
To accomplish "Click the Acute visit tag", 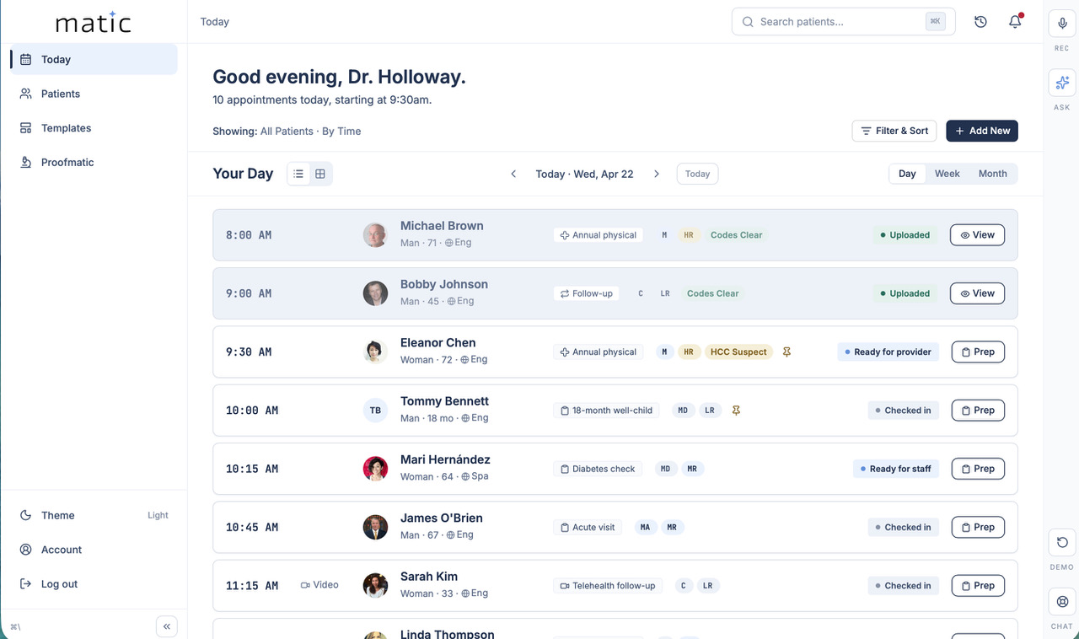I will point(588,527).
